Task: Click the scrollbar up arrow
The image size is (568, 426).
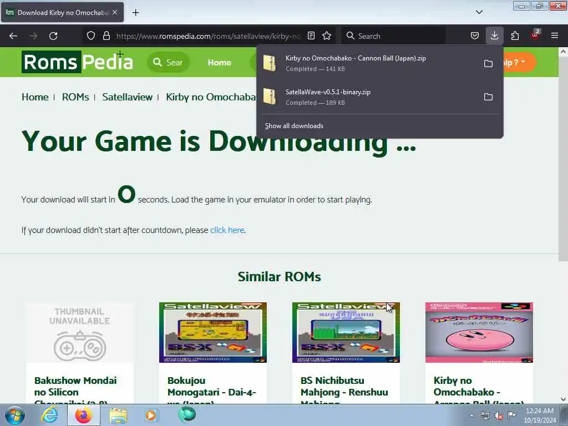Action: tap(564, 52)
